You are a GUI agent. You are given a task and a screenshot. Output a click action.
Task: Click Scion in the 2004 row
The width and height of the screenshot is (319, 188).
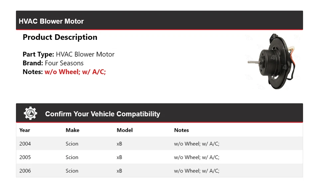click(x=72, y=144)
